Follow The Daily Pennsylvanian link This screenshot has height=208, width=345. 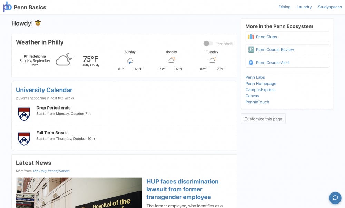coord(51,171)
